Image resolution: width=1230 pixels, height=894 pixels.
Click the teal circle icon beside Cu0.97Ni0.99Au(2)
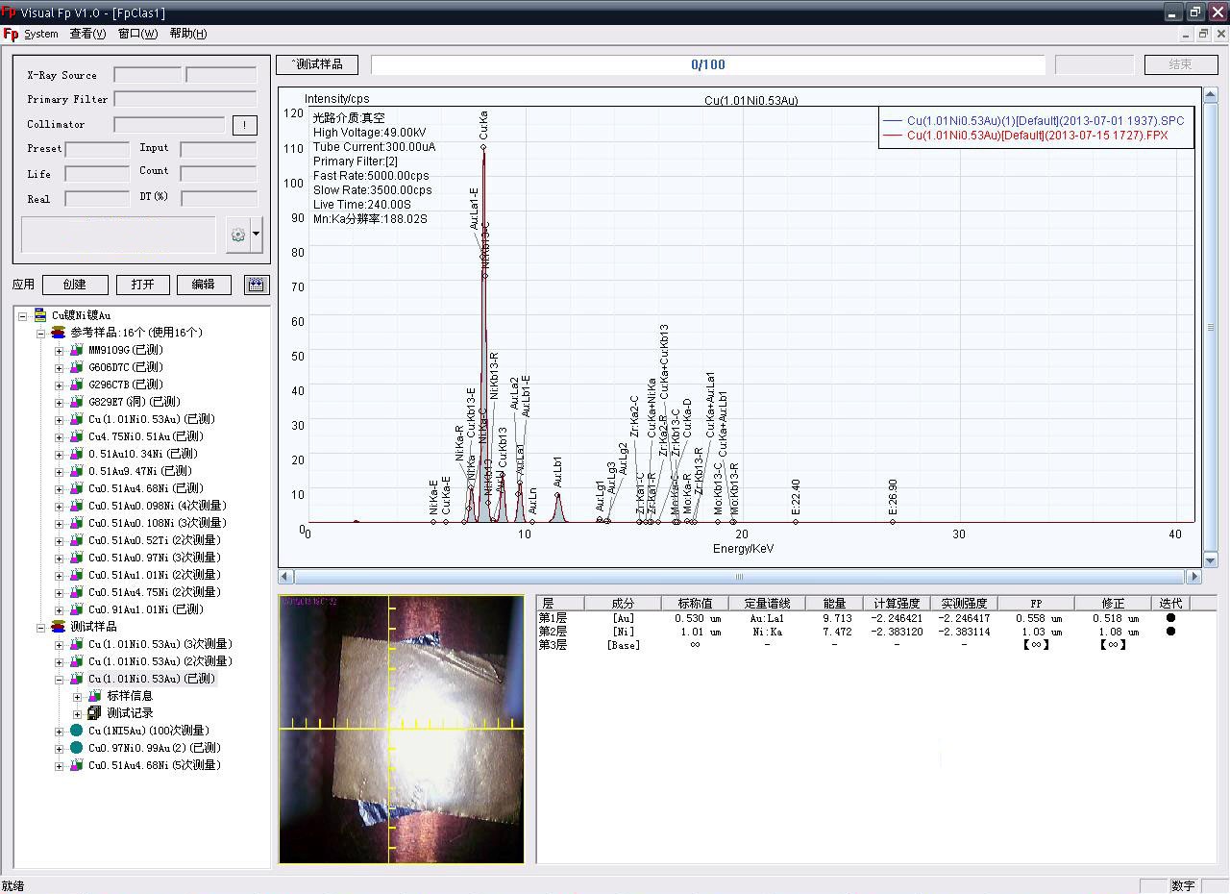77,748
